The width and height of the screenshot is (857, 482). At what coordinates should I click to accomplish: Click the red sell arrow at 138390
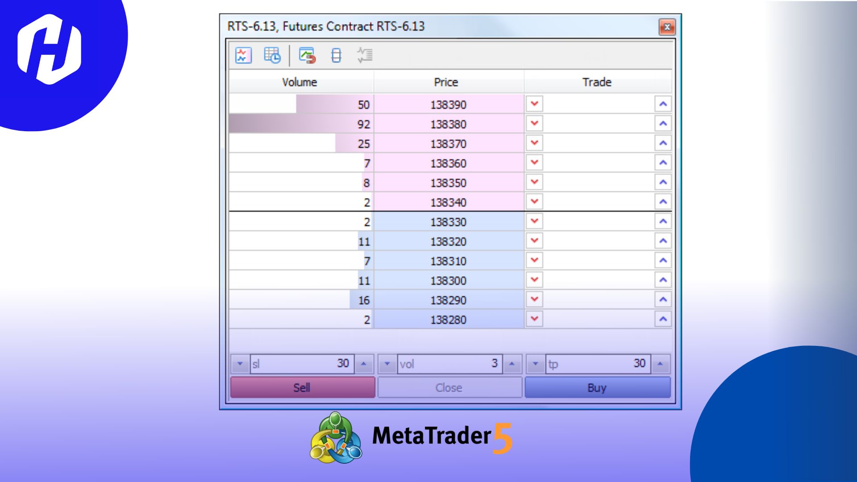534,104
